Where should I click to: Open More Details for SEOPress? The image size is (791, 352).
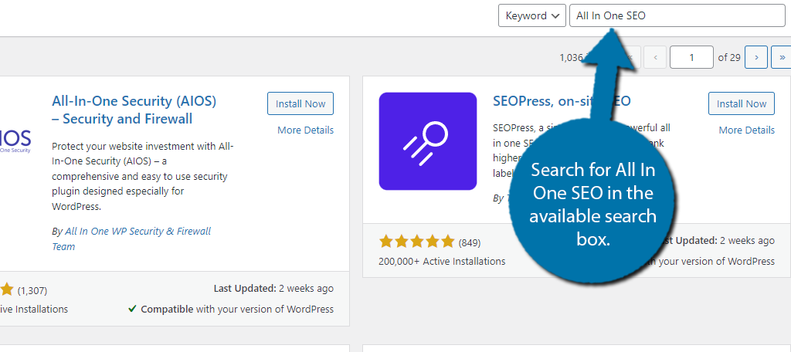[x=747, y=130]
